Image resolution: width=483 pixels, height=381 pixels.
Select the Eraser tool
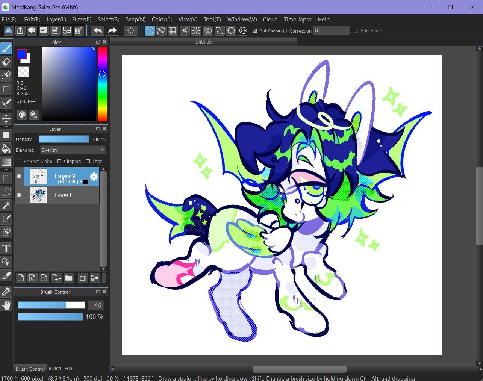point(6,62)
